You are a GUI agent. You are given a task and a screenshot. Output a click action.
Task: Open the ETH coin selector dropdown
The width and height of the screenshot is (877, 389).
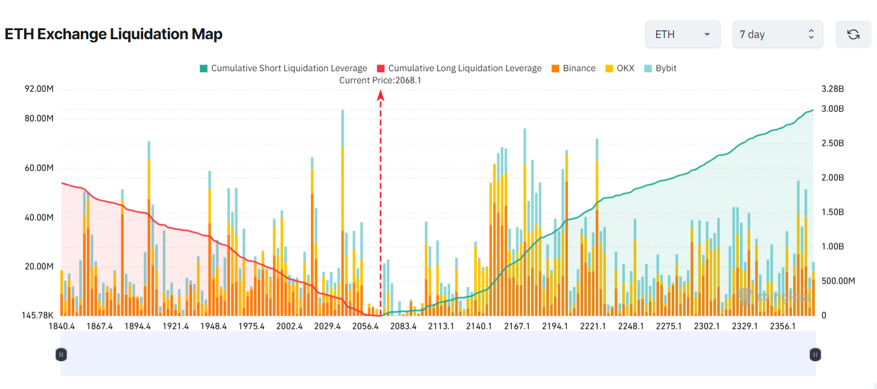tap(682, 34)
